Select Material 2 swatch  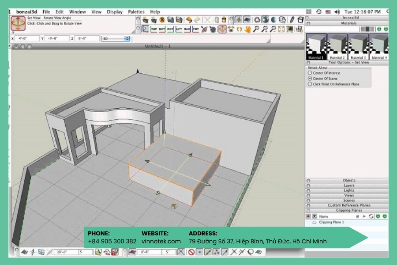[x=337, y=47]
